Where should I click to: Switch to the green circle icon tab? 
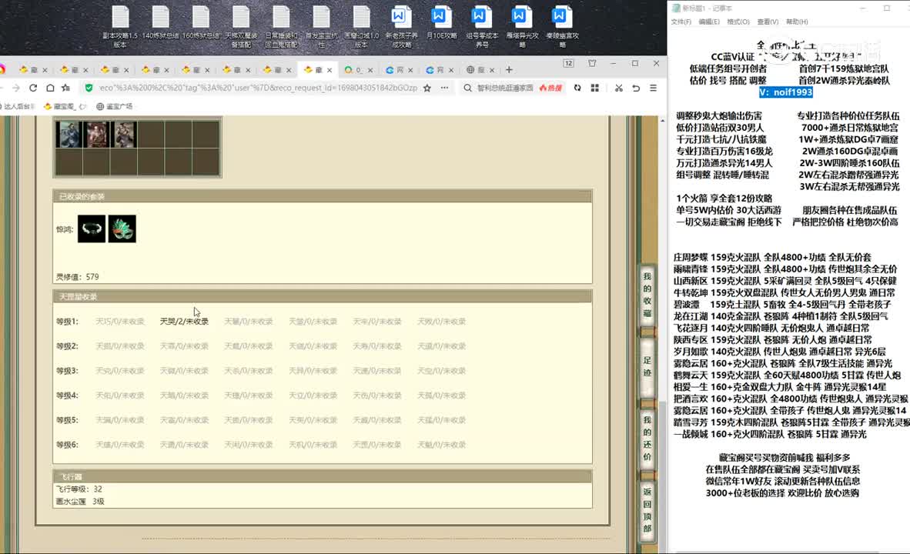click(x=357, y=69)
